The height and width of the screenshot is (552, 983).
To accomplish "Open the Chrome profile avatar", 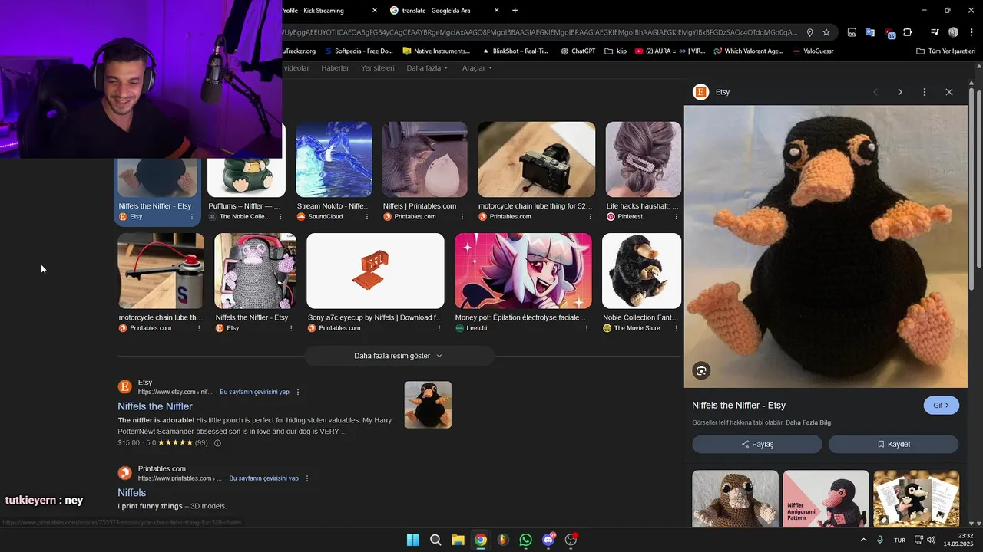I will coord(953,32).
